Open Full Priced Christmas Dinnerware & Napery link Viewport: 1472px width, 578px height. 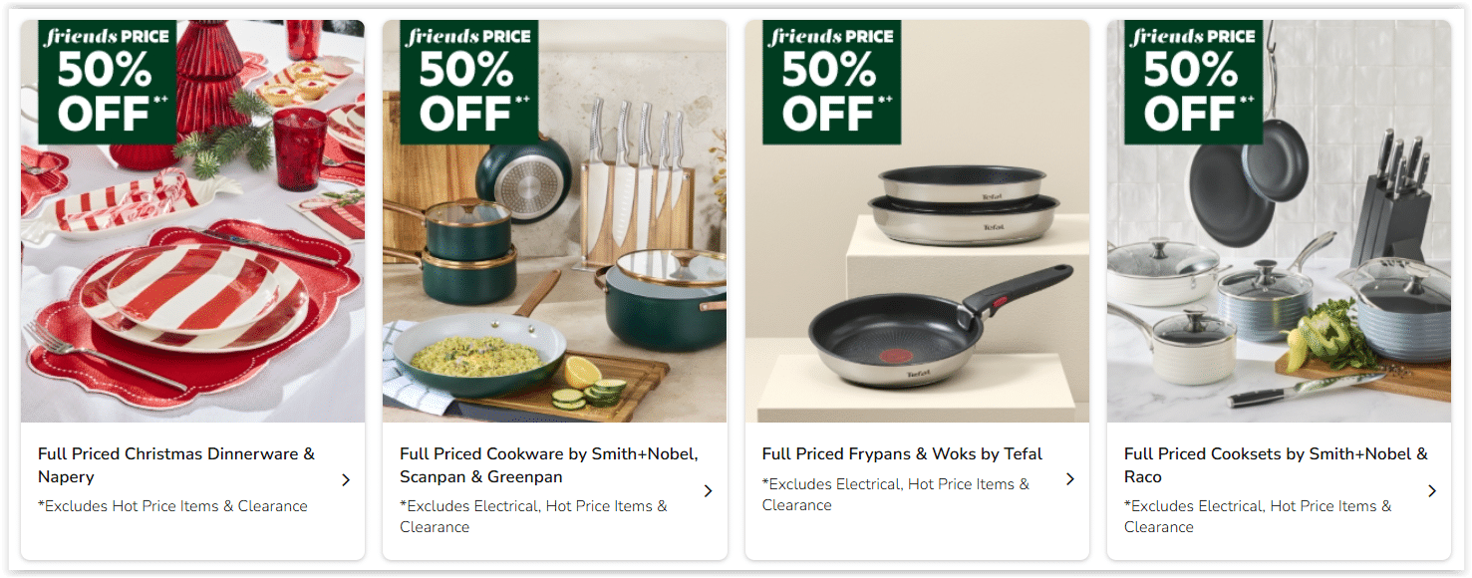click(x=176, y=465)
